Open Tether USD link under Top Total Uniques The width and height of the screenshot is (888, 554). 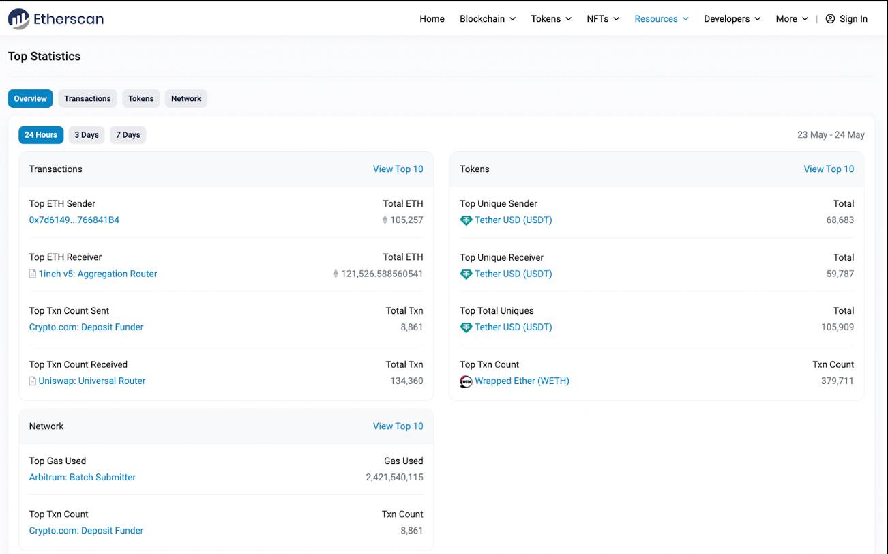(x=514, y=327)
